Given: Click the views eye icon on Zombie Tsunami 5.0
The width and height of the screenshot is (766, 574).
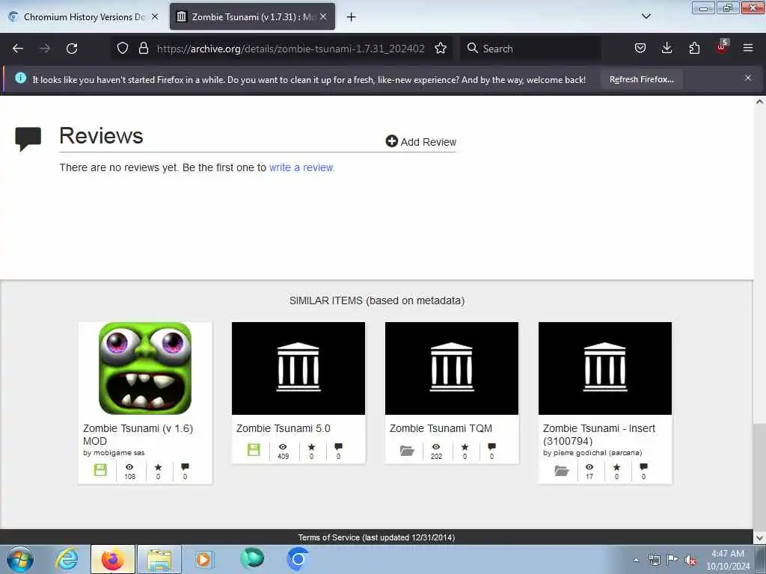Looking at the screenshot, I should [283, 447].
